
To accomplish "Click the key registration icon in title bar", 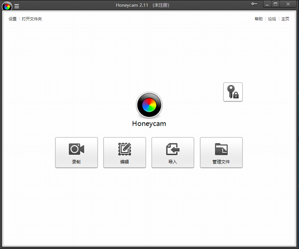I will point(254,4).
